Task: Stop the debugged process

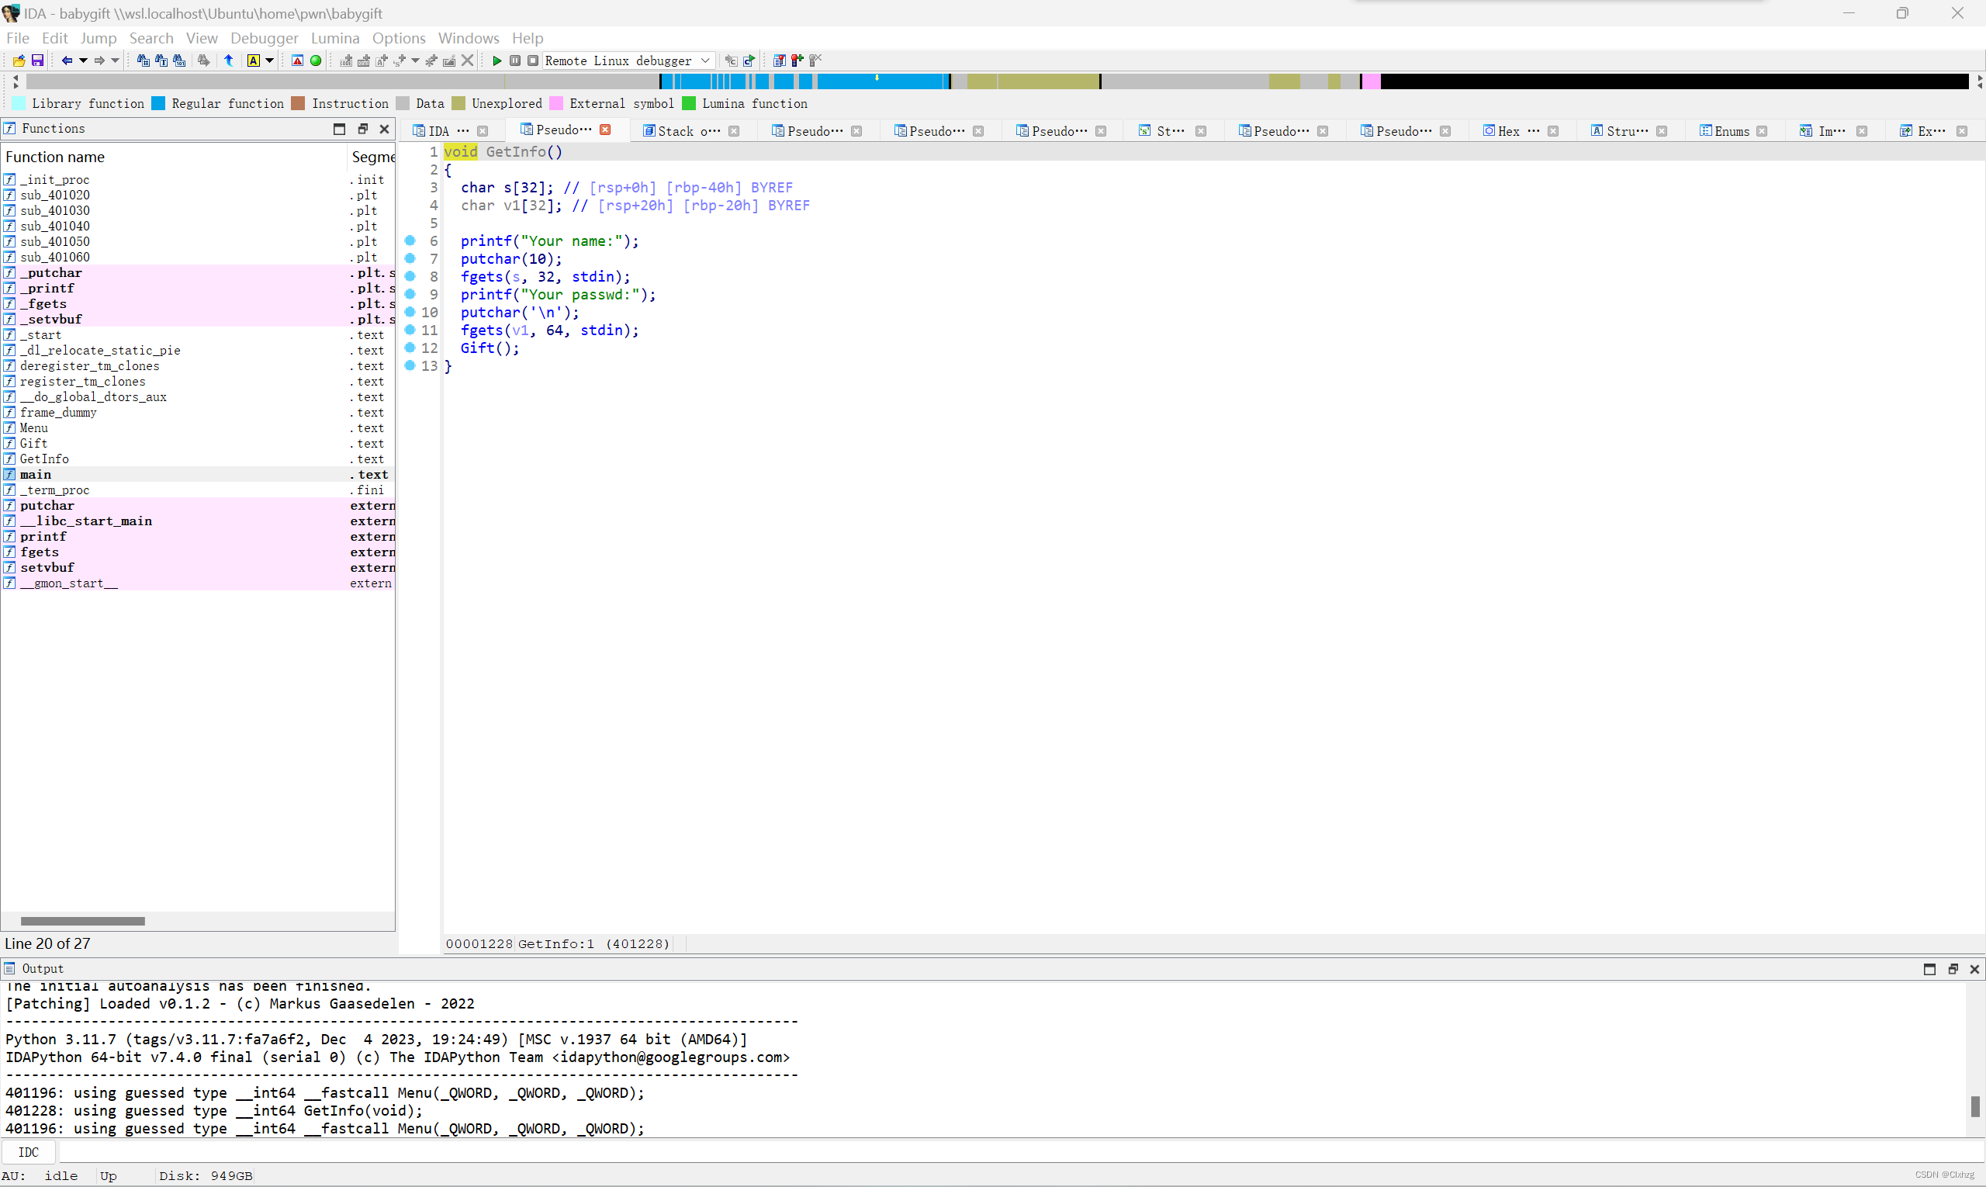Action: click(x=533, y=61)
